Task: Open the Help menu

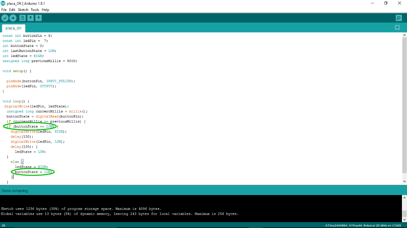Action: (x=46, y=10)
